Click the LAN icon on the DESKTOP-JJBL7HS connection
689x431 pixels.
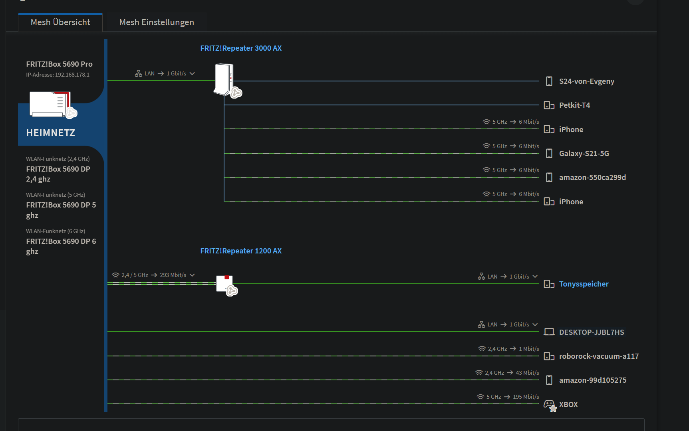pyautogui.click(x=481, y=324)
